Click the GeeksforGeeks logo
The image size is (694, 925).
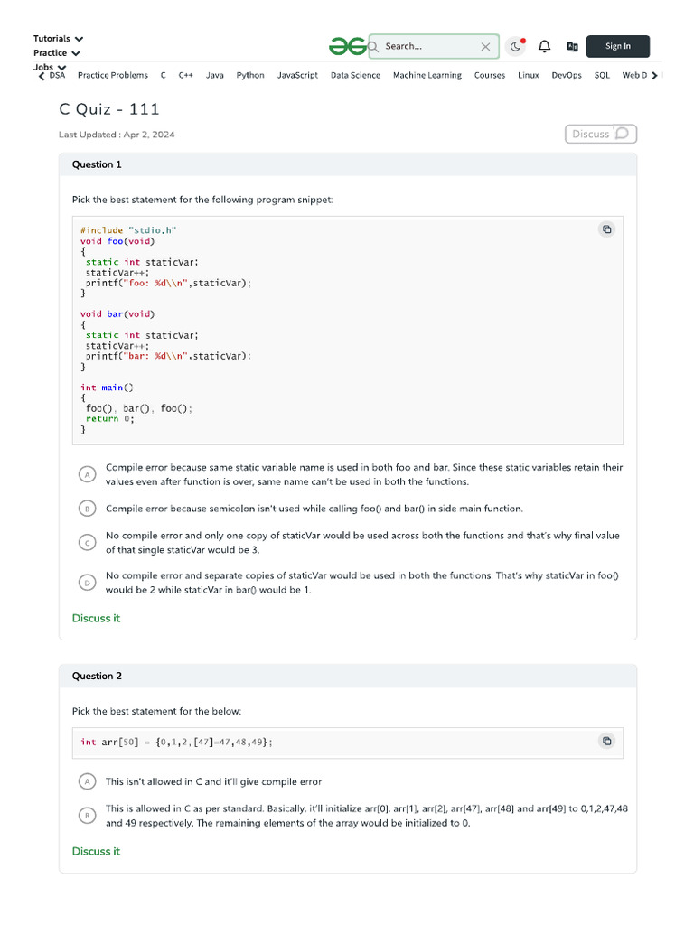(348, 46)
